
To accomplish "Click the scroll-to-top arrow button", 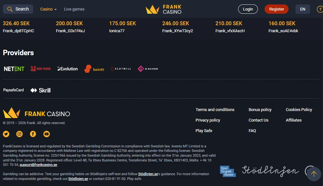I will (x=314, y=174).
